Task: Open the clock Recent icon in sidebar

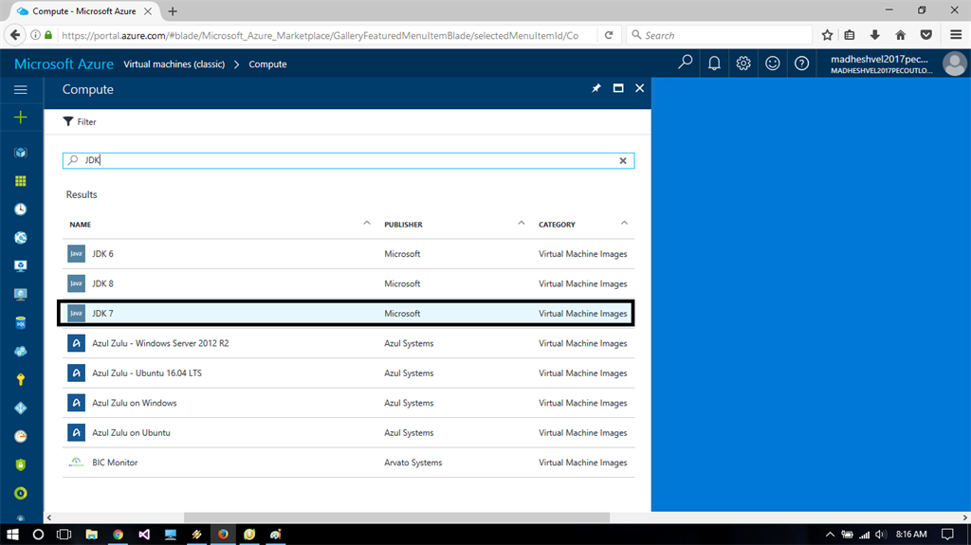Action: coord(21,209)
